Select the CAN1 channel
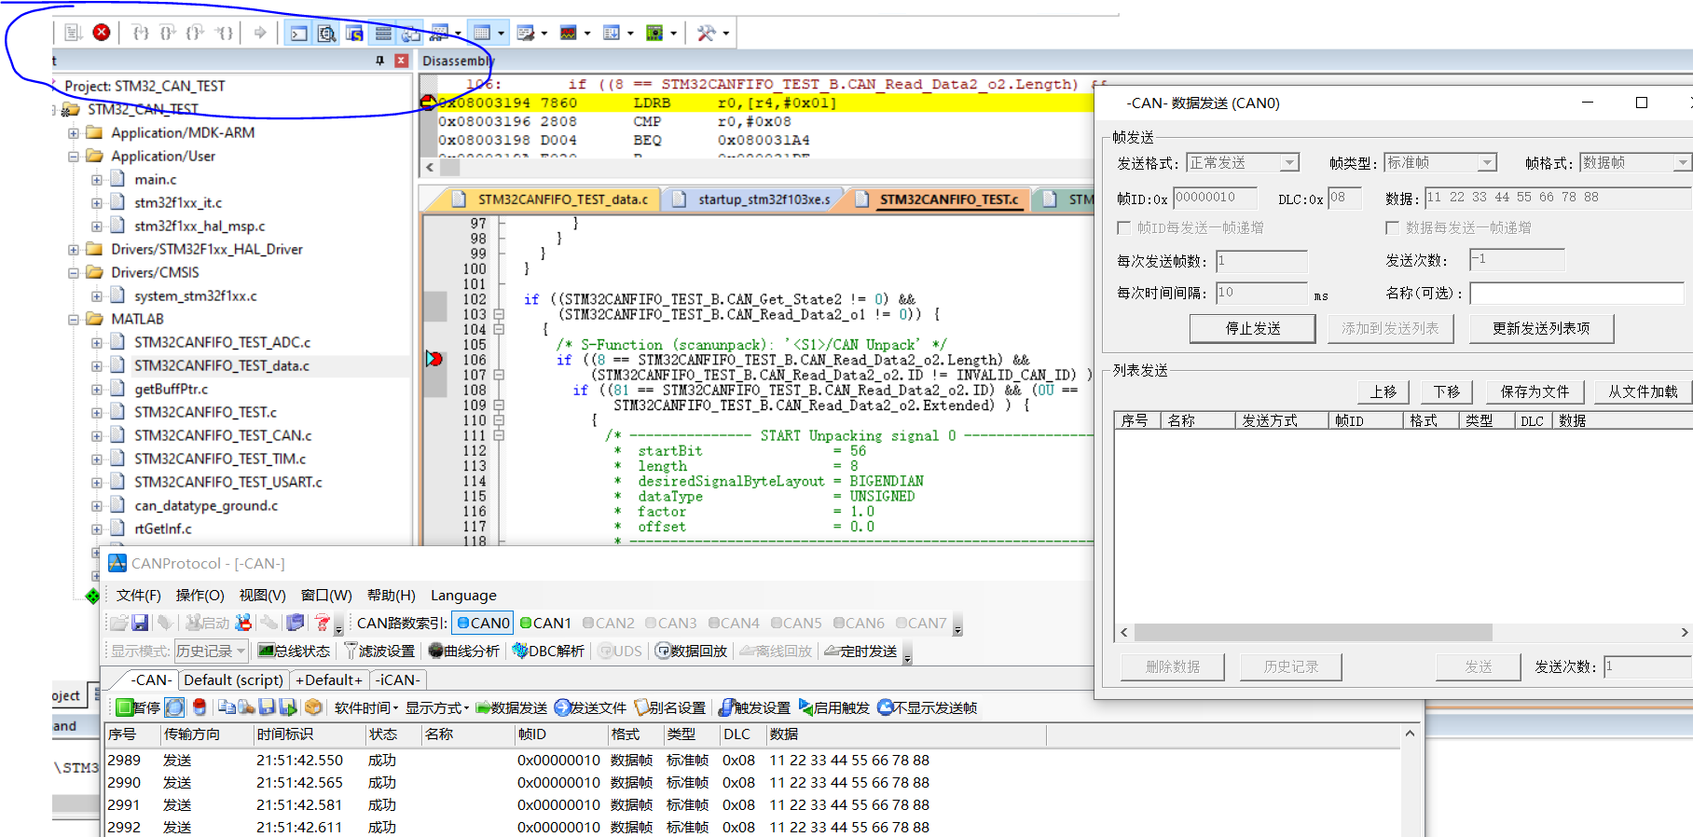This screenshot has width=1693, height=837. 545,623
